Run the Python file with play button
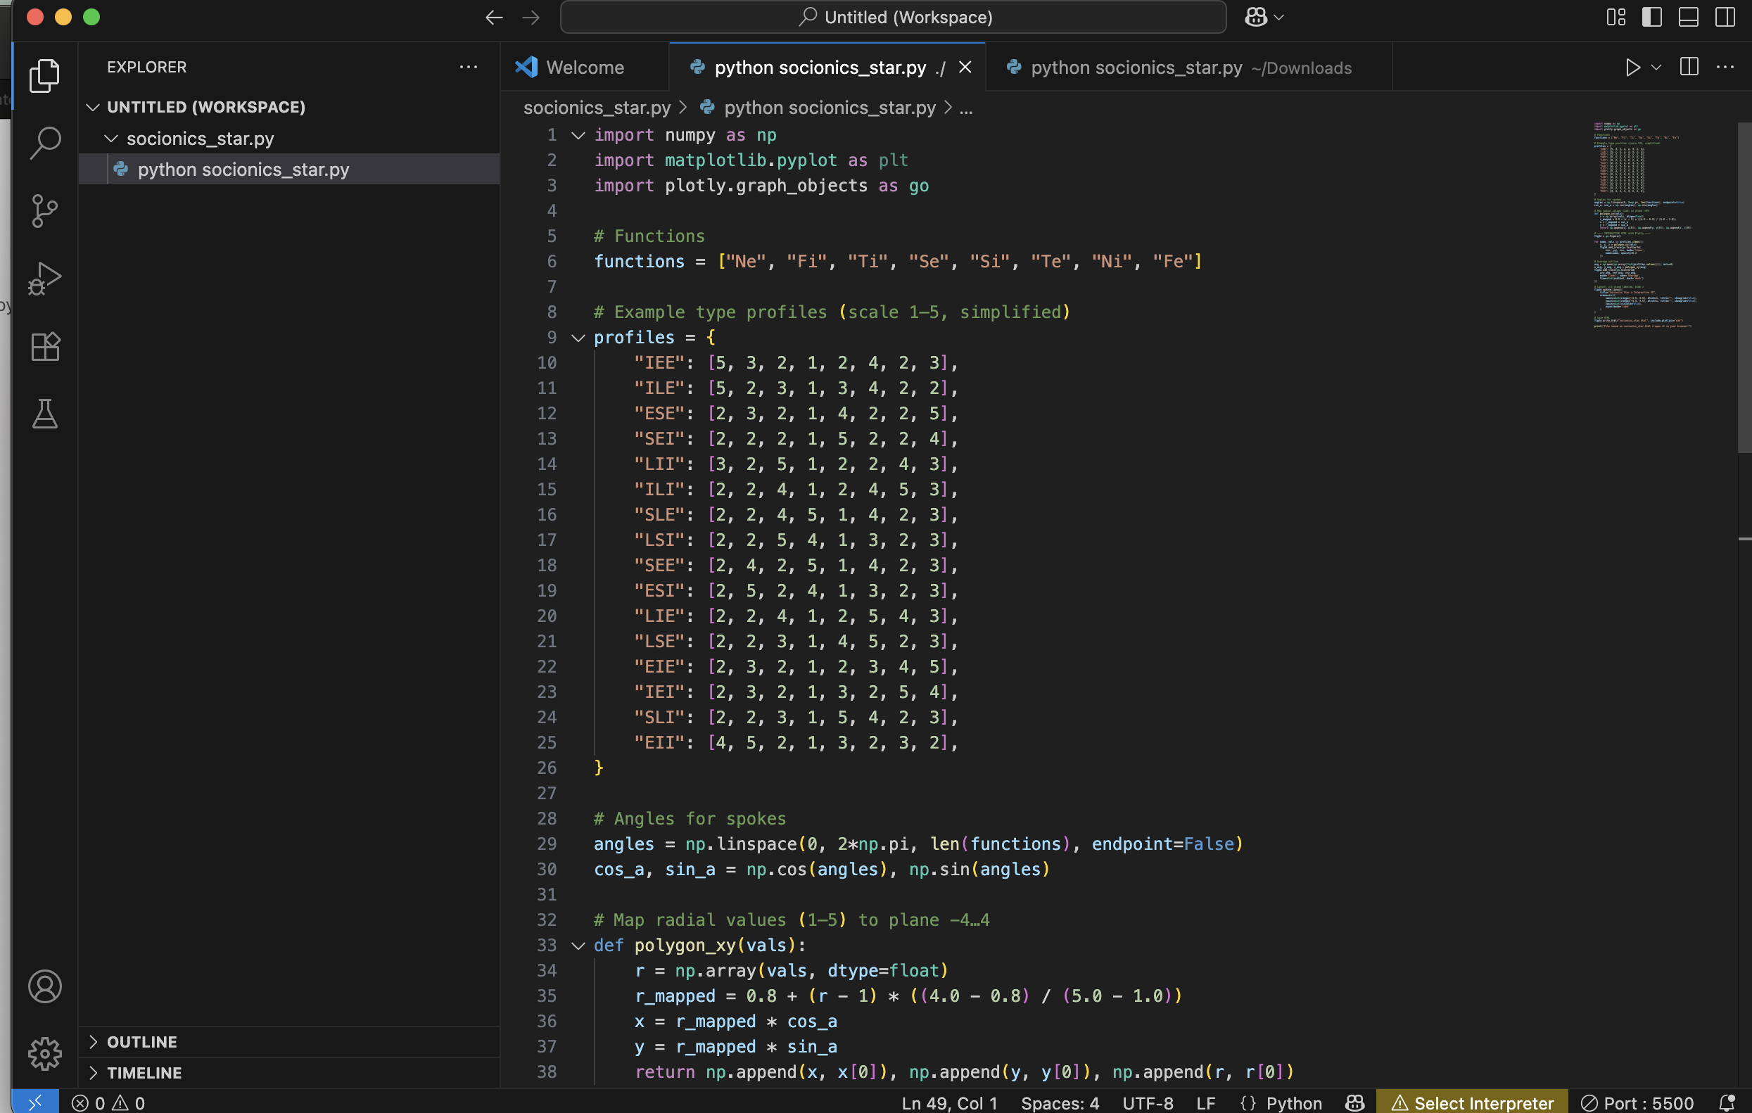Screen dimensions: 1752x1113 coord(1632,68)
